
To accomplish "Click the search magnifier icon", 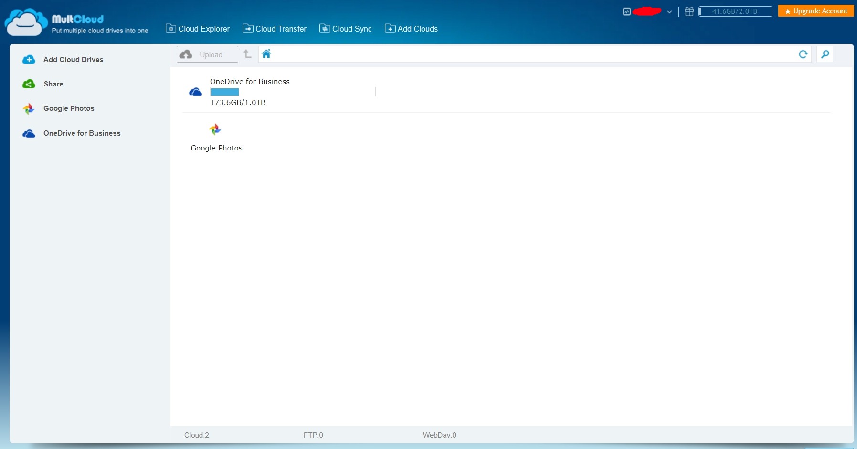I will click(x=825, y=54).
